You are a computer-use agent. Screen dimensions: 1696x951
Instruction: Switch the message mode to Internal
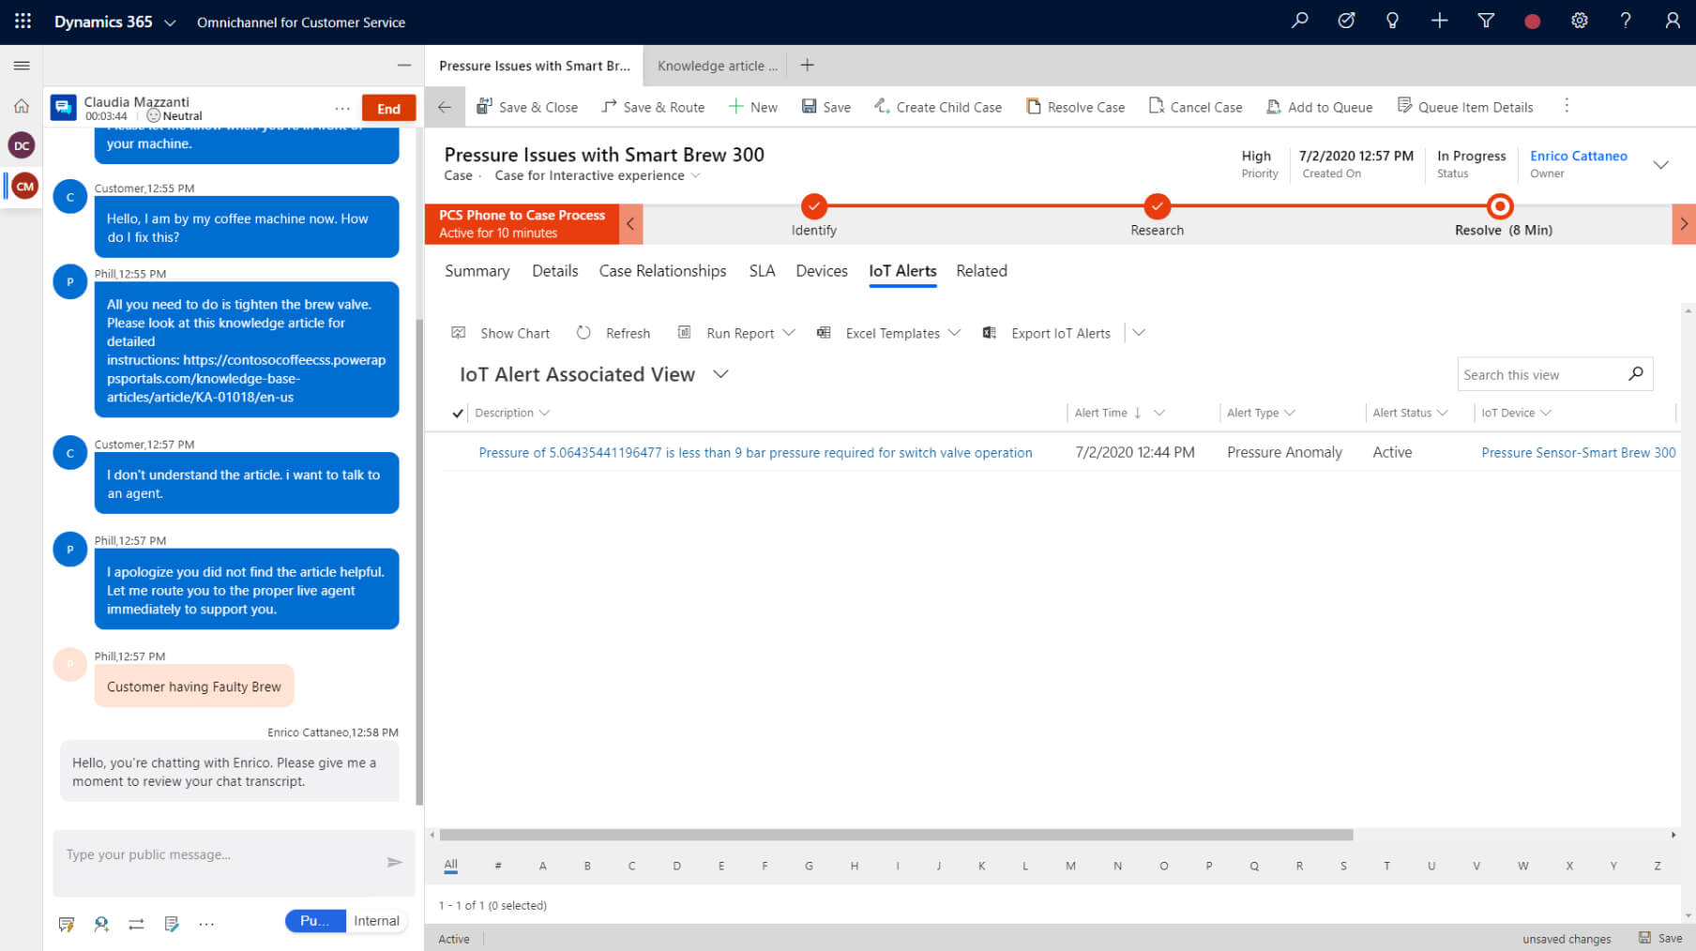point(375,920)
